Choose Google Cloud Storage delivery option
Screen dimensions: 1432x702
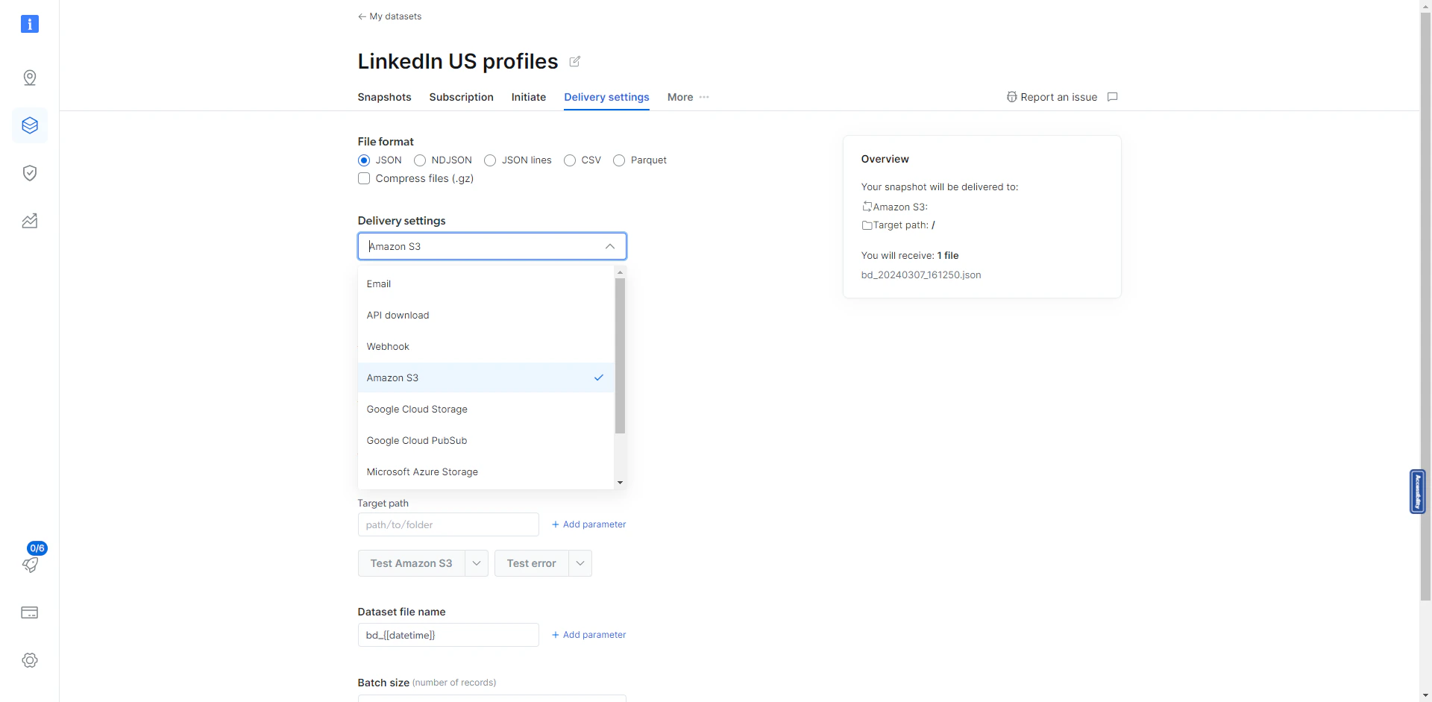(x=486, y=410)
